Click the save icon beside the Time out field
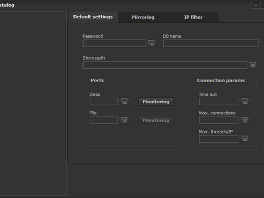 tap(245, 101)
